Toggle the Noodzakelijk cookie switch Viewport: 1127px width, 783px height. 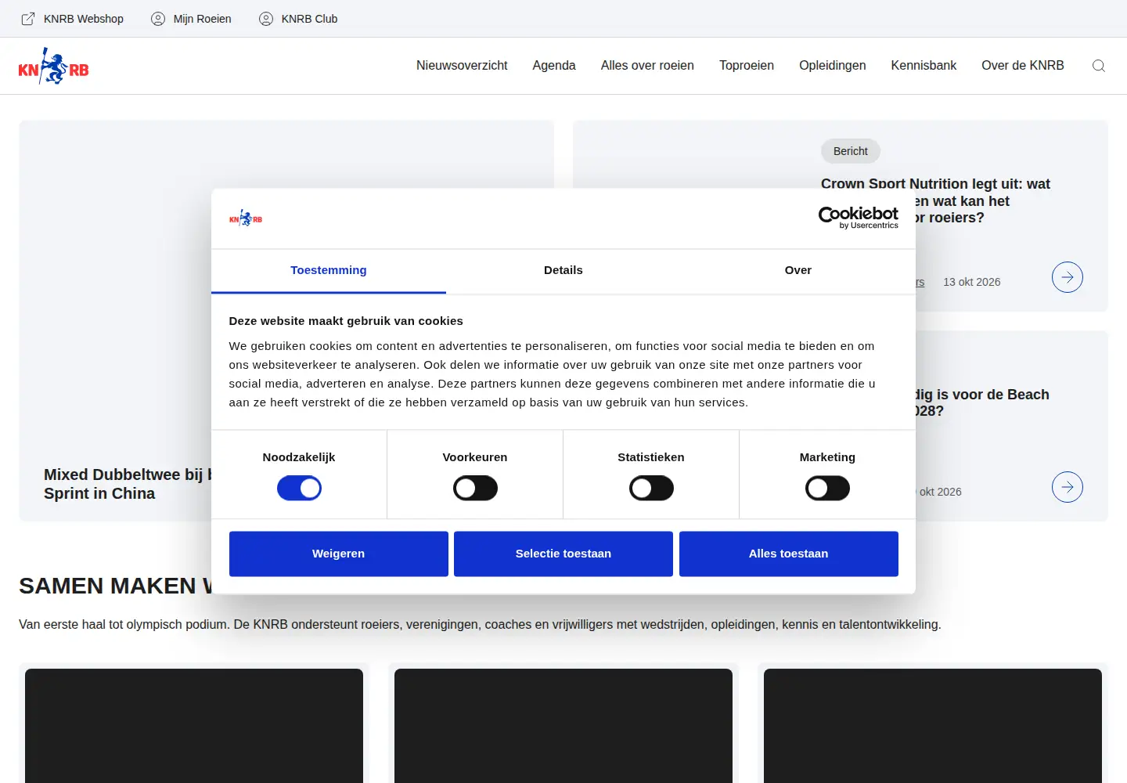(299, 489)
